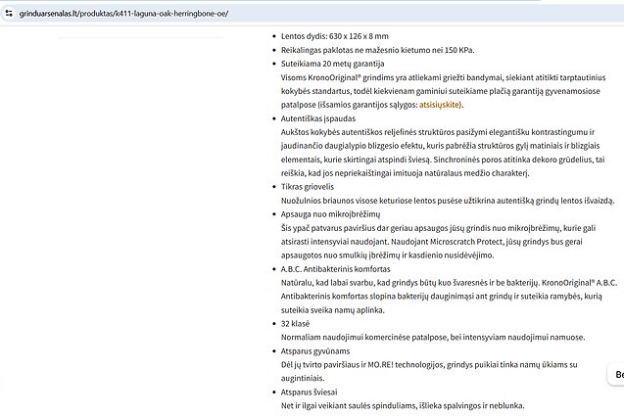Select the 'Atsparus gyvūnams' bullet heading
The width and height of the screenshot is (624, 416).
tap(315, 351)
